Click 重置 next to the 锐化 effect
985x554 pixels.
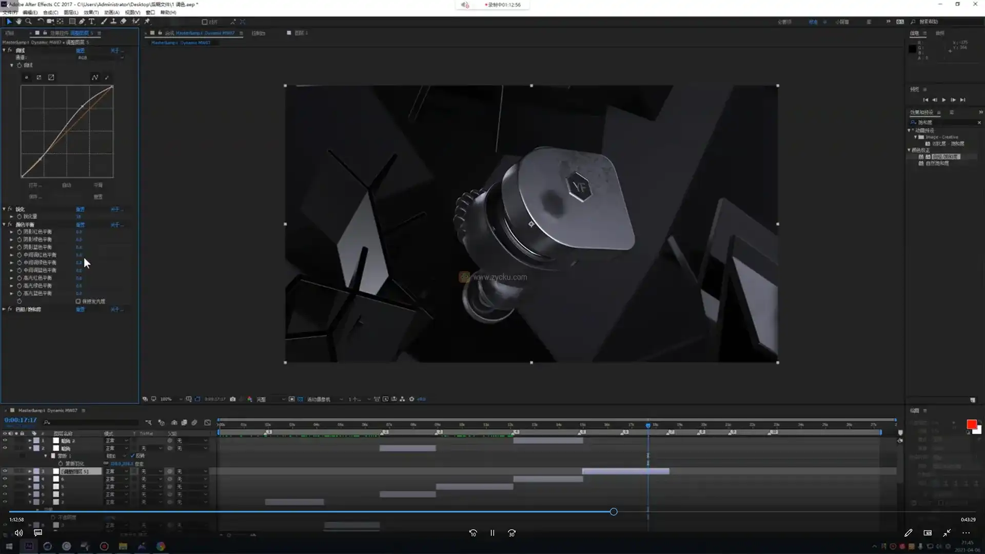[x=80, y=209]
